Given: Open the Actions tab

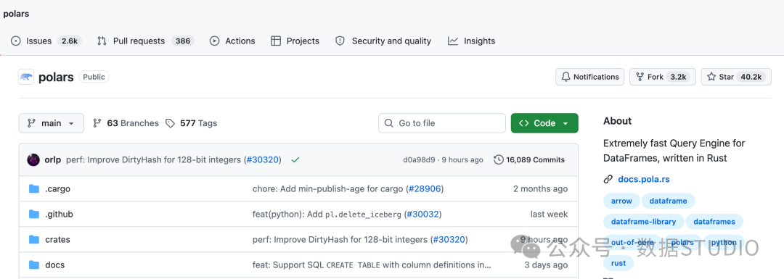Looking at the screenshot, I should tap(232, 41).
